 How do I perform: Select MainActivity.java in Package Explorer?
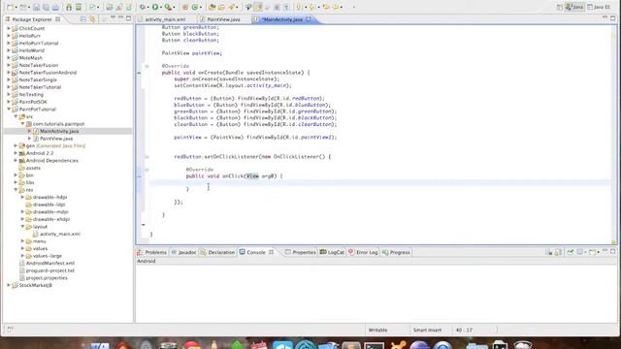pos(59,131)
